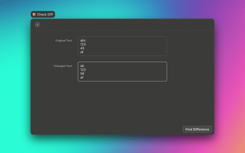Image resolution: width=245 pixels, height=153 pixels.
Task: Place cursor on '123' line in Changed Text
Action: point(83,70)
